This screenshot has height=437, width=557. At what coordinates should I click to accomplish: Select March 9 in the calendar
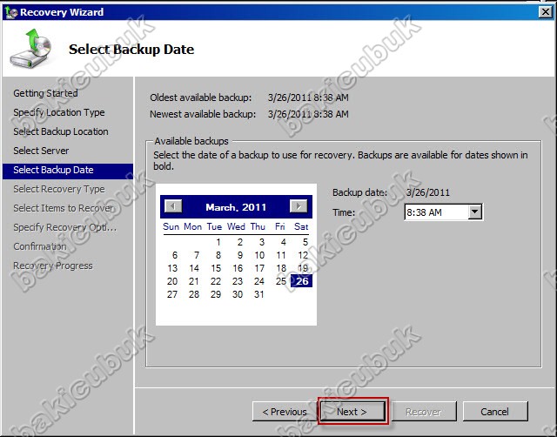pyautogui.click(x=240, y=255)
